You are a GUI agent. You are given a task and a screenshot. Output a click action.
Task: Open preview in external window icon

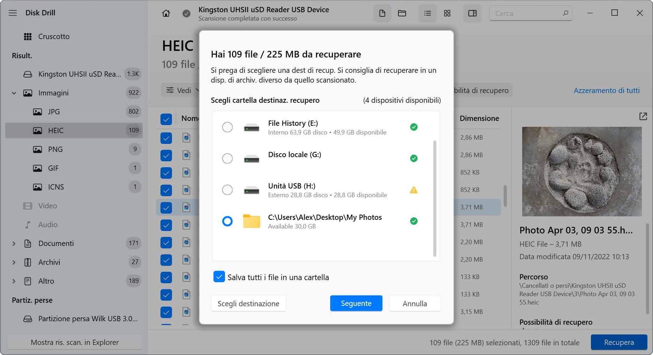point(643,116)
